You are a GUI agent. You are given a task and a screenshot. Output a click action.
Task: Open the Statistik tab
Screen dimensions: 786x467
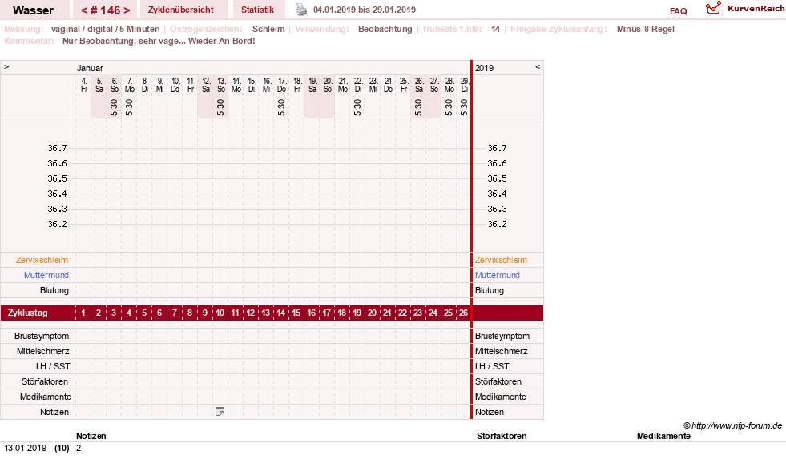257,10
